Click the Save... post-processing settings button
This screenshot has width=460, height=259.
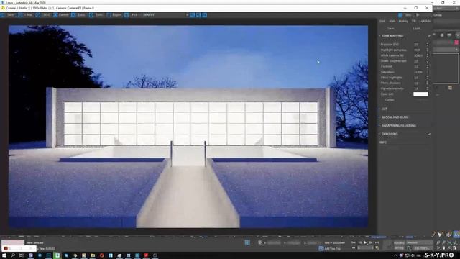[x=391, y=29]
